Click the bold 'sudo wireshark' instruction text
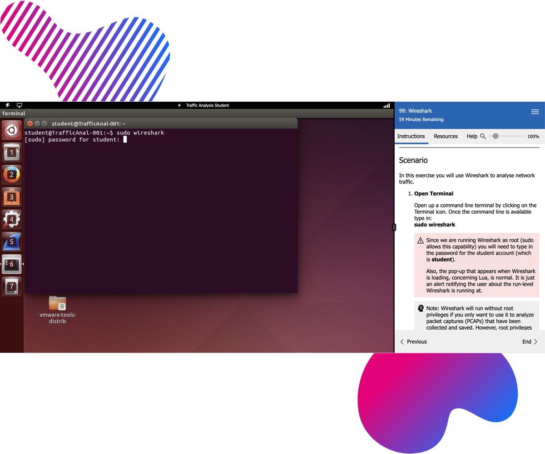 [x=435, y=225]
